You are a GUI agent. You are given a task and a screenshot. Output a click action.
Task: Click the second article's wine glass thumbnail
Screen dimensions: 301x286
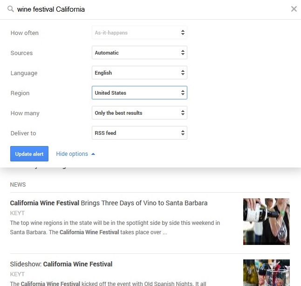point(266,273)
